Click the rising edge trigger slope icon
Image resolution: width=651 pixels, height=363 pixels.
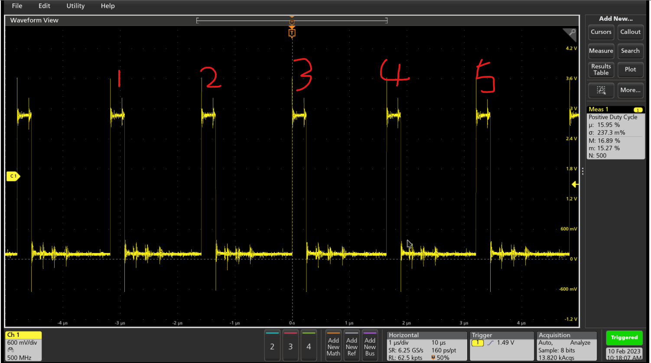click(490, 343)
